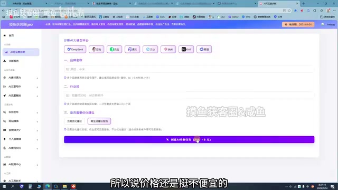Image resolution: width=338 pixels, height=190 pixels.
Task: Click the browser menu three dots
Action: 334,11
